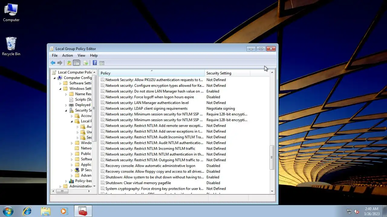Click the up arrow of policy list scrollbar
The height and width of the screenshot is (217, 387).
(x=272, y=72)
